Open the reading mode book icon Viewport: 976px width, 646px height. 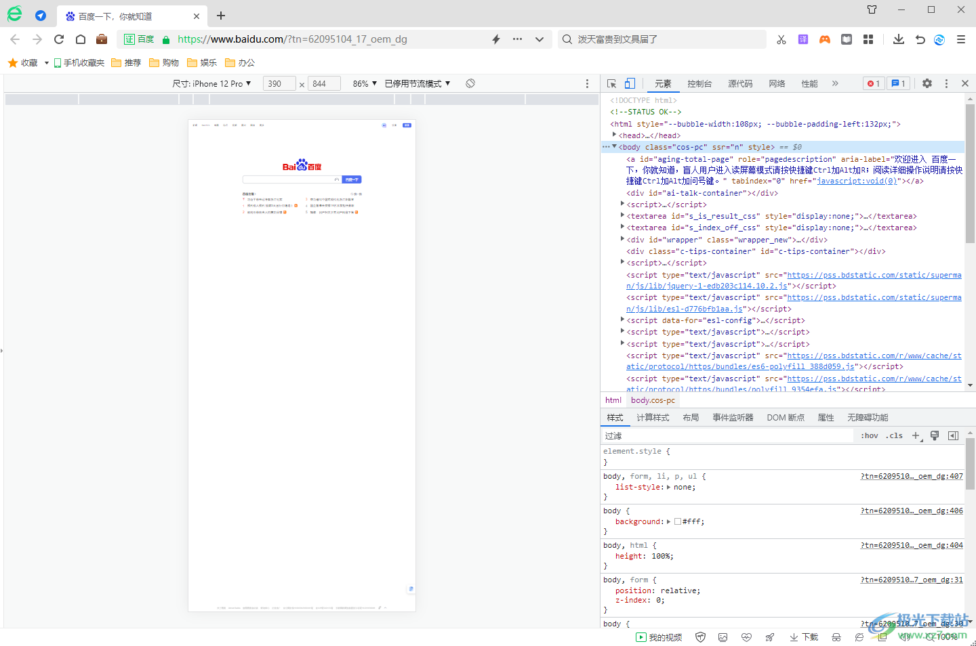coord(847,39)
